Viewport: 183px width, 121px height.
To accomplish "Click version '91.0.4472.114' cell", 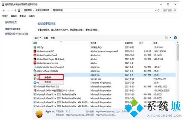I will tap(160, 79).
